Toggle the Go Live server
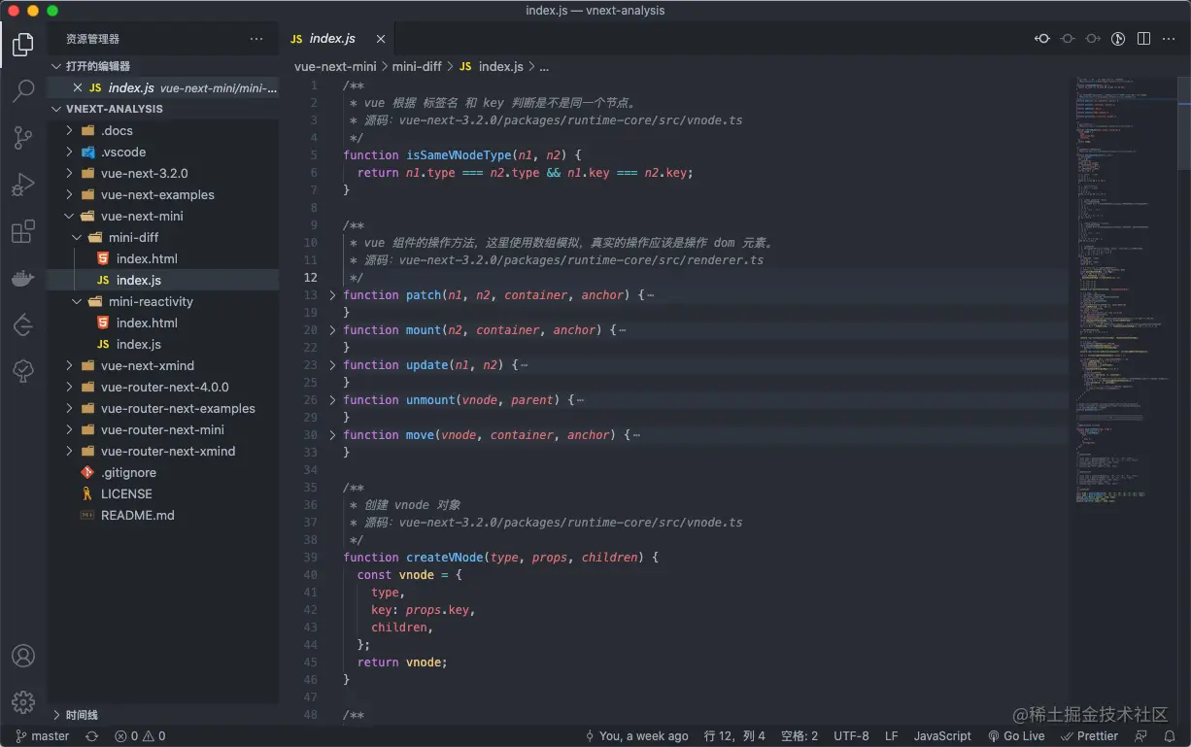This screenshot has height=747, width=1191. tap(1016, 736)
